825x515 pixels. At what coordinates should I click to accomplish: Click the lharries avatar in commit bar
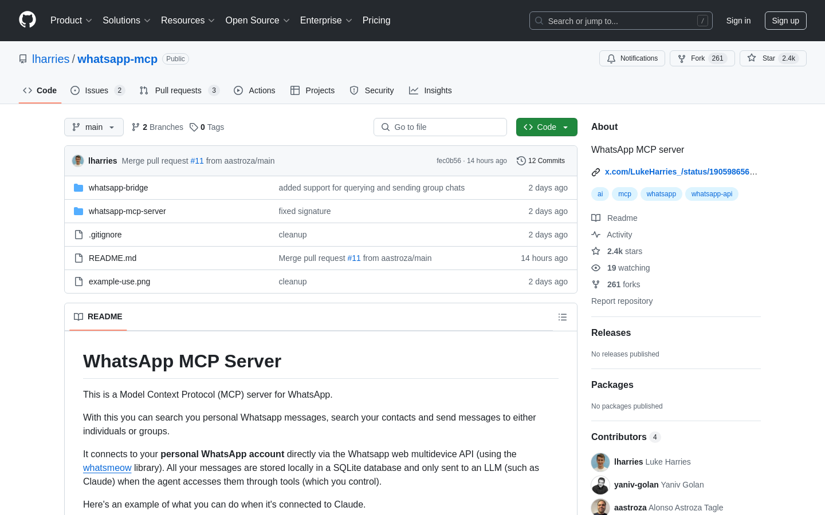point(78,161)
